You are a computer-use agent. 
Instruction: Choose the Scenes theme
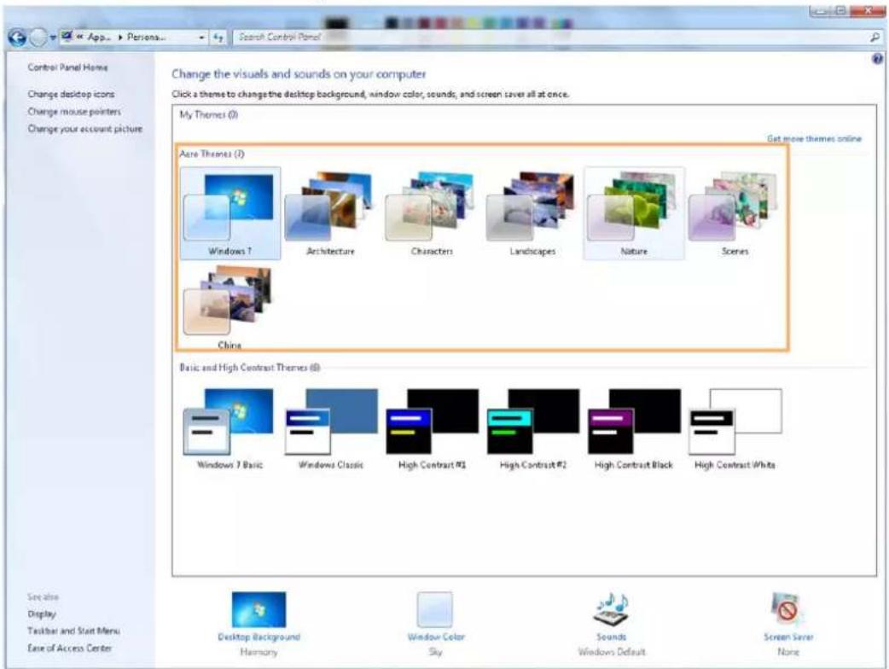(735, 213)
